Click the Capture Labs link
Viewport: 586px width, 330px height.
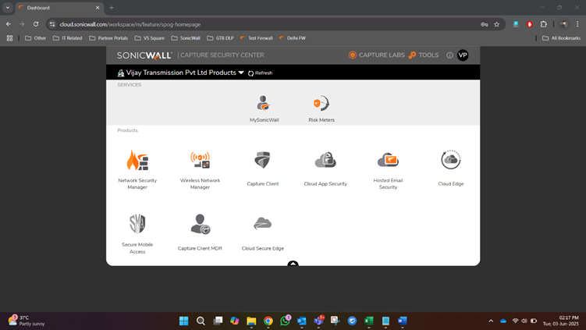376,55
